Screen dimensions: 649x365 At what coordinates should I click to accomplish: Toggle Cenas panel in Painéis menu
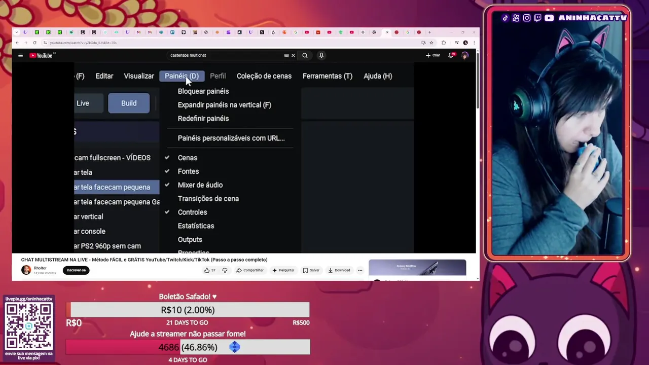[x=188, y=158]
